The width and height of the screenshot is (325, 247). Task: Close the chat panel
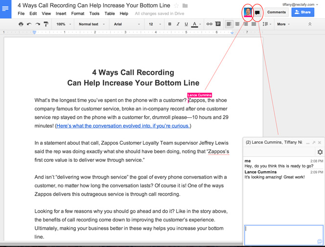point(320,142)
